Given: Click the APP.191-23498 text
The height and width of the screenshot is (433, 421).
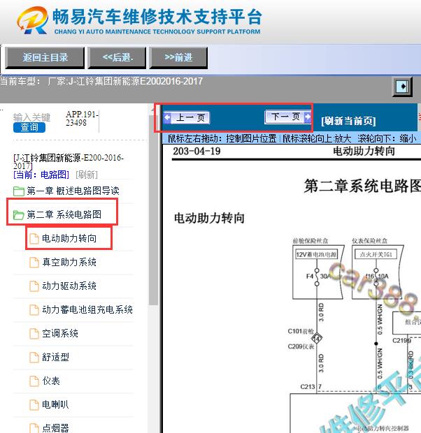Looking at the screenshot, I should [82, 119].
